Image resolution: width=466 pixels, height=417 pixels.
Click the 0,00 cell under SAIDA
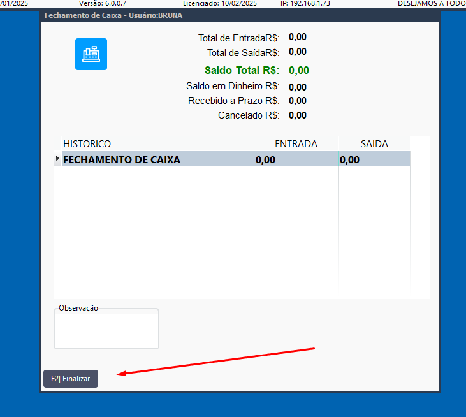(374, 159)
